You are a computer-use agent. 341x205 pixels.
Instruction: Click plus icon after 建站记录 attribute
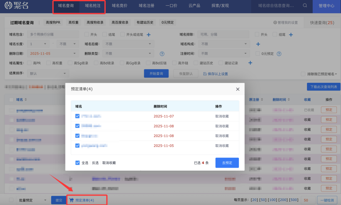pos(250,63)
